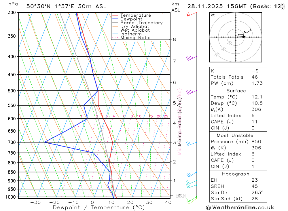Click the kt unit label in hodograph

(x=213, y=15)
